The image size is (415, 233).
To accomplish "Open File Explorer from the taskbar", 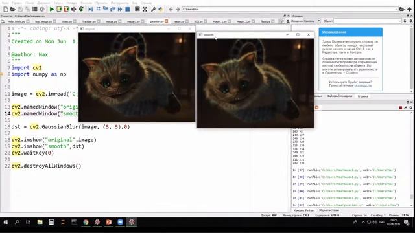I will click(40, 222).
